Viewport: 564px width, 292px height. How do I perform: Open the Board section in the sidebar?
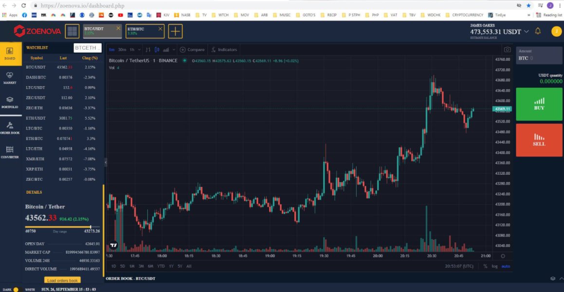coord(10,54)
